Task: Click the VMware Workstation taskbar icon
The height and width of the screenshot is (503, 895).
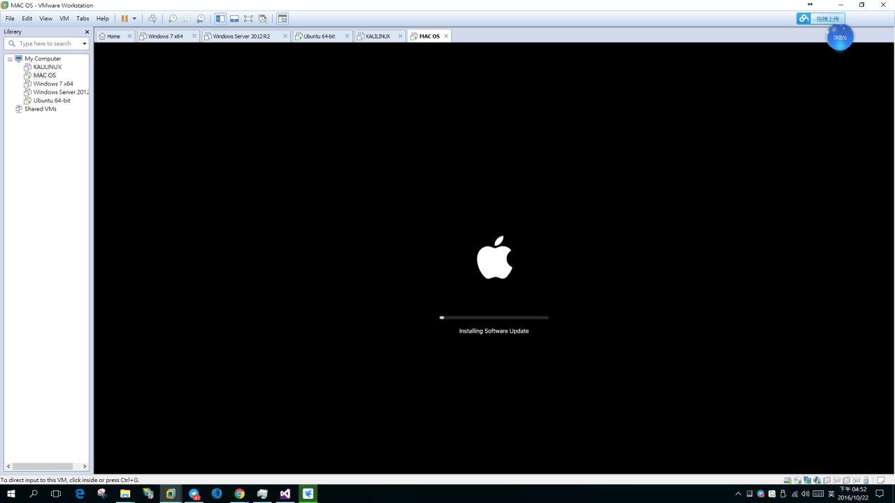Action: click(x=171, y=494)
